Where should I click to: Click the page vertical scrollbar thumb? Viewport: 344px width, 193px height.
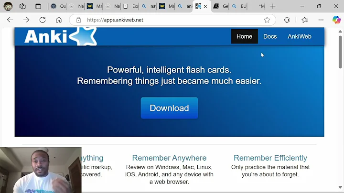coord(340,52)
